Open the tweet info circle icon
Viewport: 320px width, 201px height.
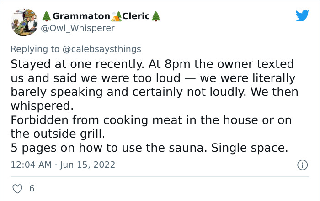pyautogui.click(x=302, y=165)
